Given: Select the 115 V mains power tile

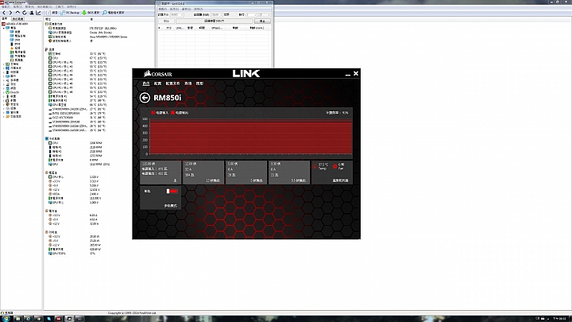Looking at the screenshot, I should click(x=160, y=172).
